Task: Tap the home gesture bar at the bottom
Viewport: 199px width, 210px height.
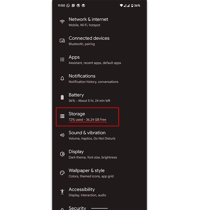Action: pos(99,208)
